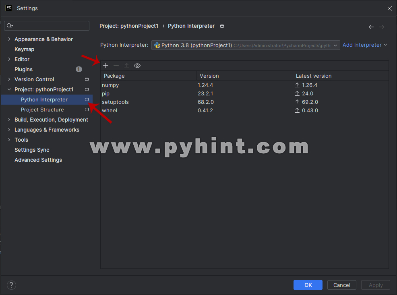Click the upgrade arrow for setuptools 69.2.0
Image resolution: width=397 pixels, height=295 pixels.
297,102
